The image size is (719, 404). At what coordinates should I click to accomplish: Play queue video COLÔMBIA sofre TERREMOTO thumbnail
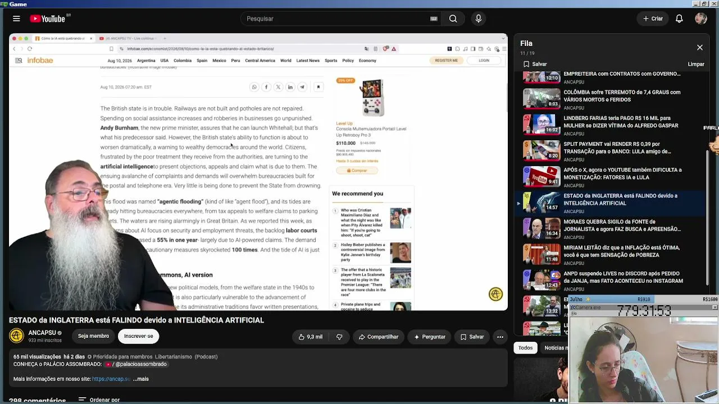(x=541, y=99)
